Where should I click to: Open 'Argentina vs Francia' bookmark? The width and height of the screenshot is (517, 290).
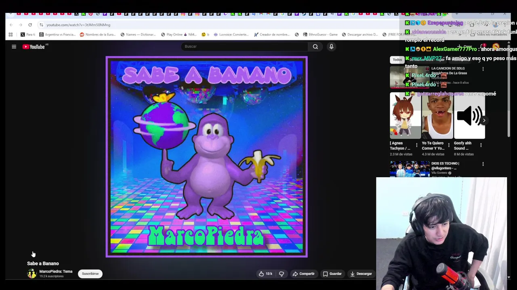coord(57,35)
